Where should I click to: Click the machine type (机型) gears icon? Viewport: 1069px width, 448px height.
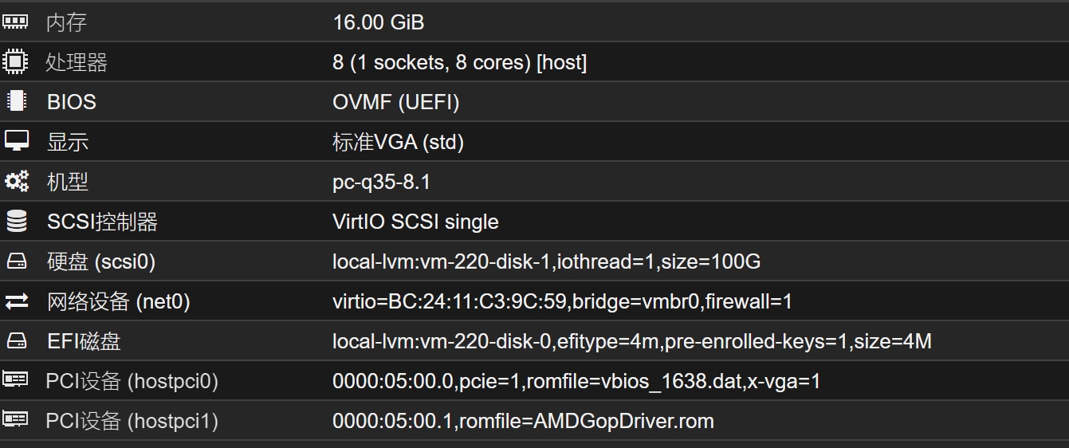pyautogui.click(x=16, y=181)
